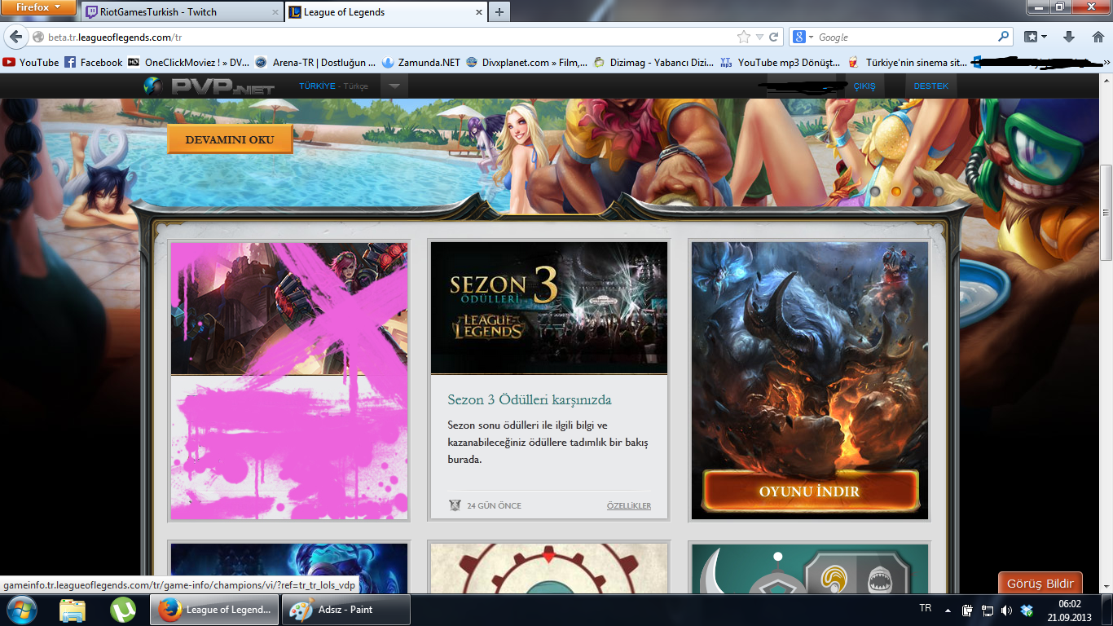Screen dimensions: 1113x626
Task: Open DESTEK in the top bar
Action: [930, 86]
